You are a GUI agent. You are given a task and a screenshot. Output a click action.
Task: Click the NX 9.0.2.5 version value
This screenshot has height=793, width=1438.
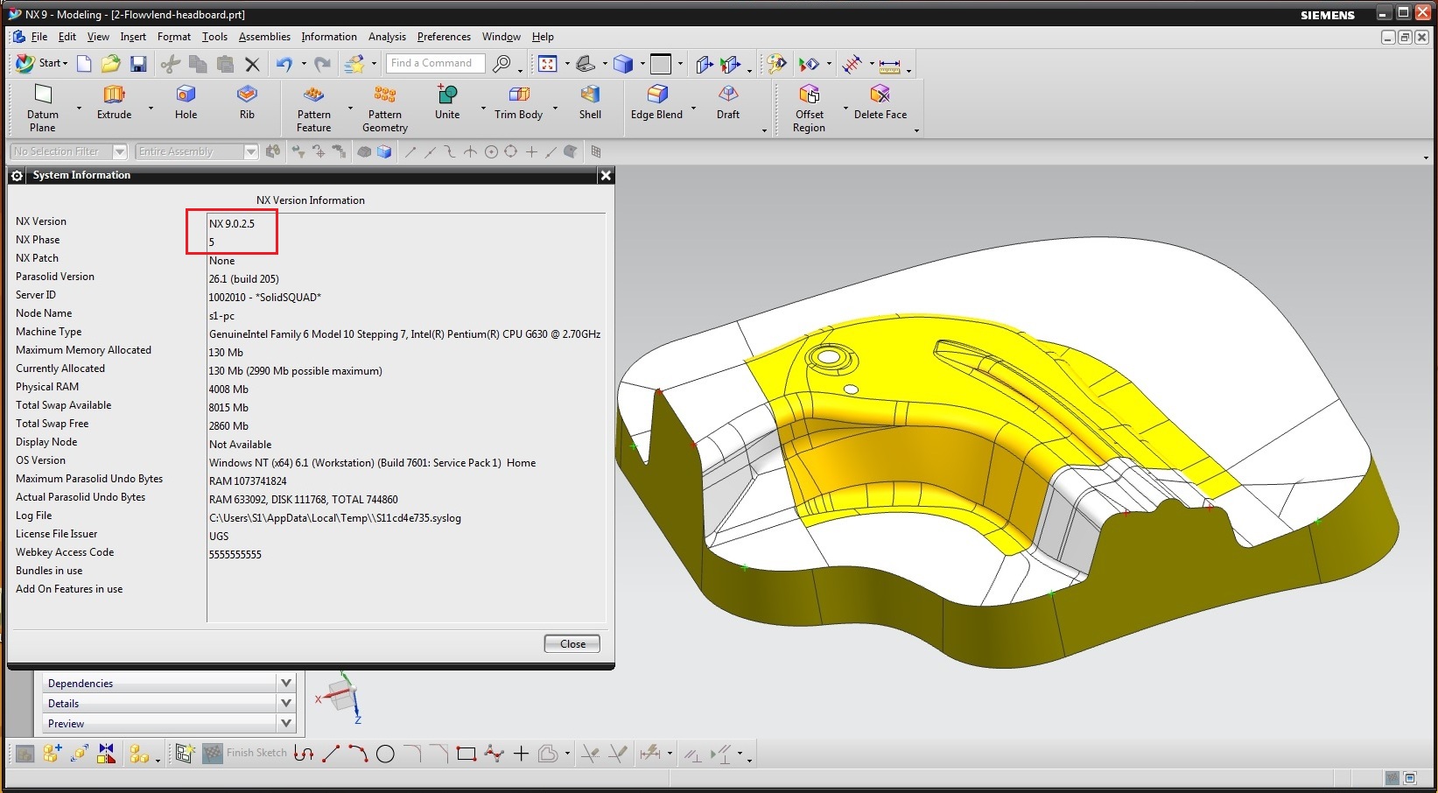(x=232, y=223)
